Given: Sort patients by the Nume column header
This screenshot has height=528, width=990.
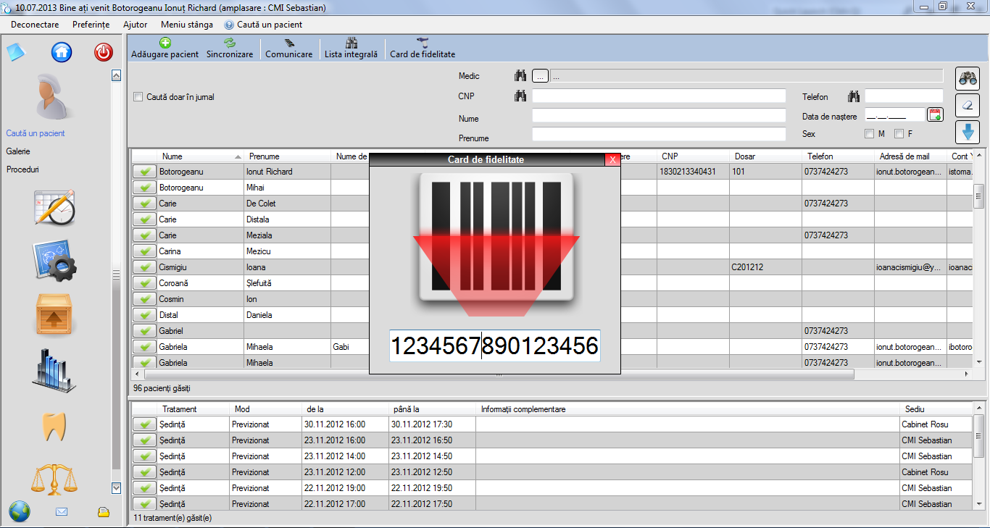Looking at the screenshot, I should [x=201, y=156].
